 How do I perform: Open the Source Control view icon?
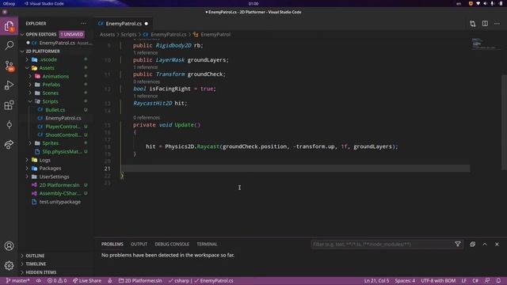coord(9,66)
